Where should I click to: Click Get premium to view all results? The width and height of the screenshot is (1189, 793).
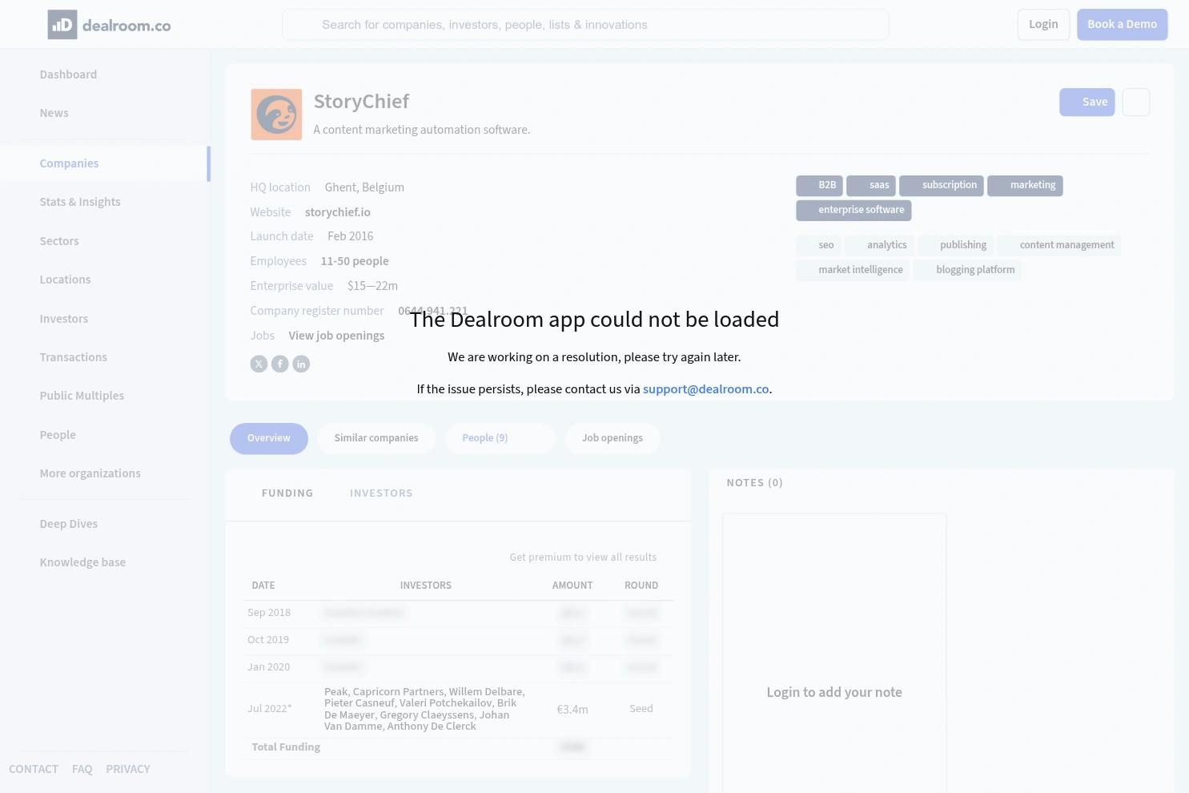[583, 558]
